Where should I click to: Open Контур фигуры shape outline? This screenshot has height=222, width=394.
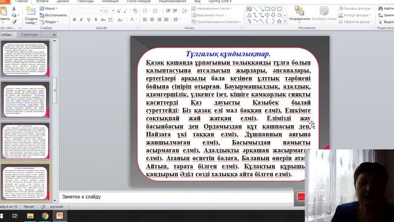tap(355, 15)
